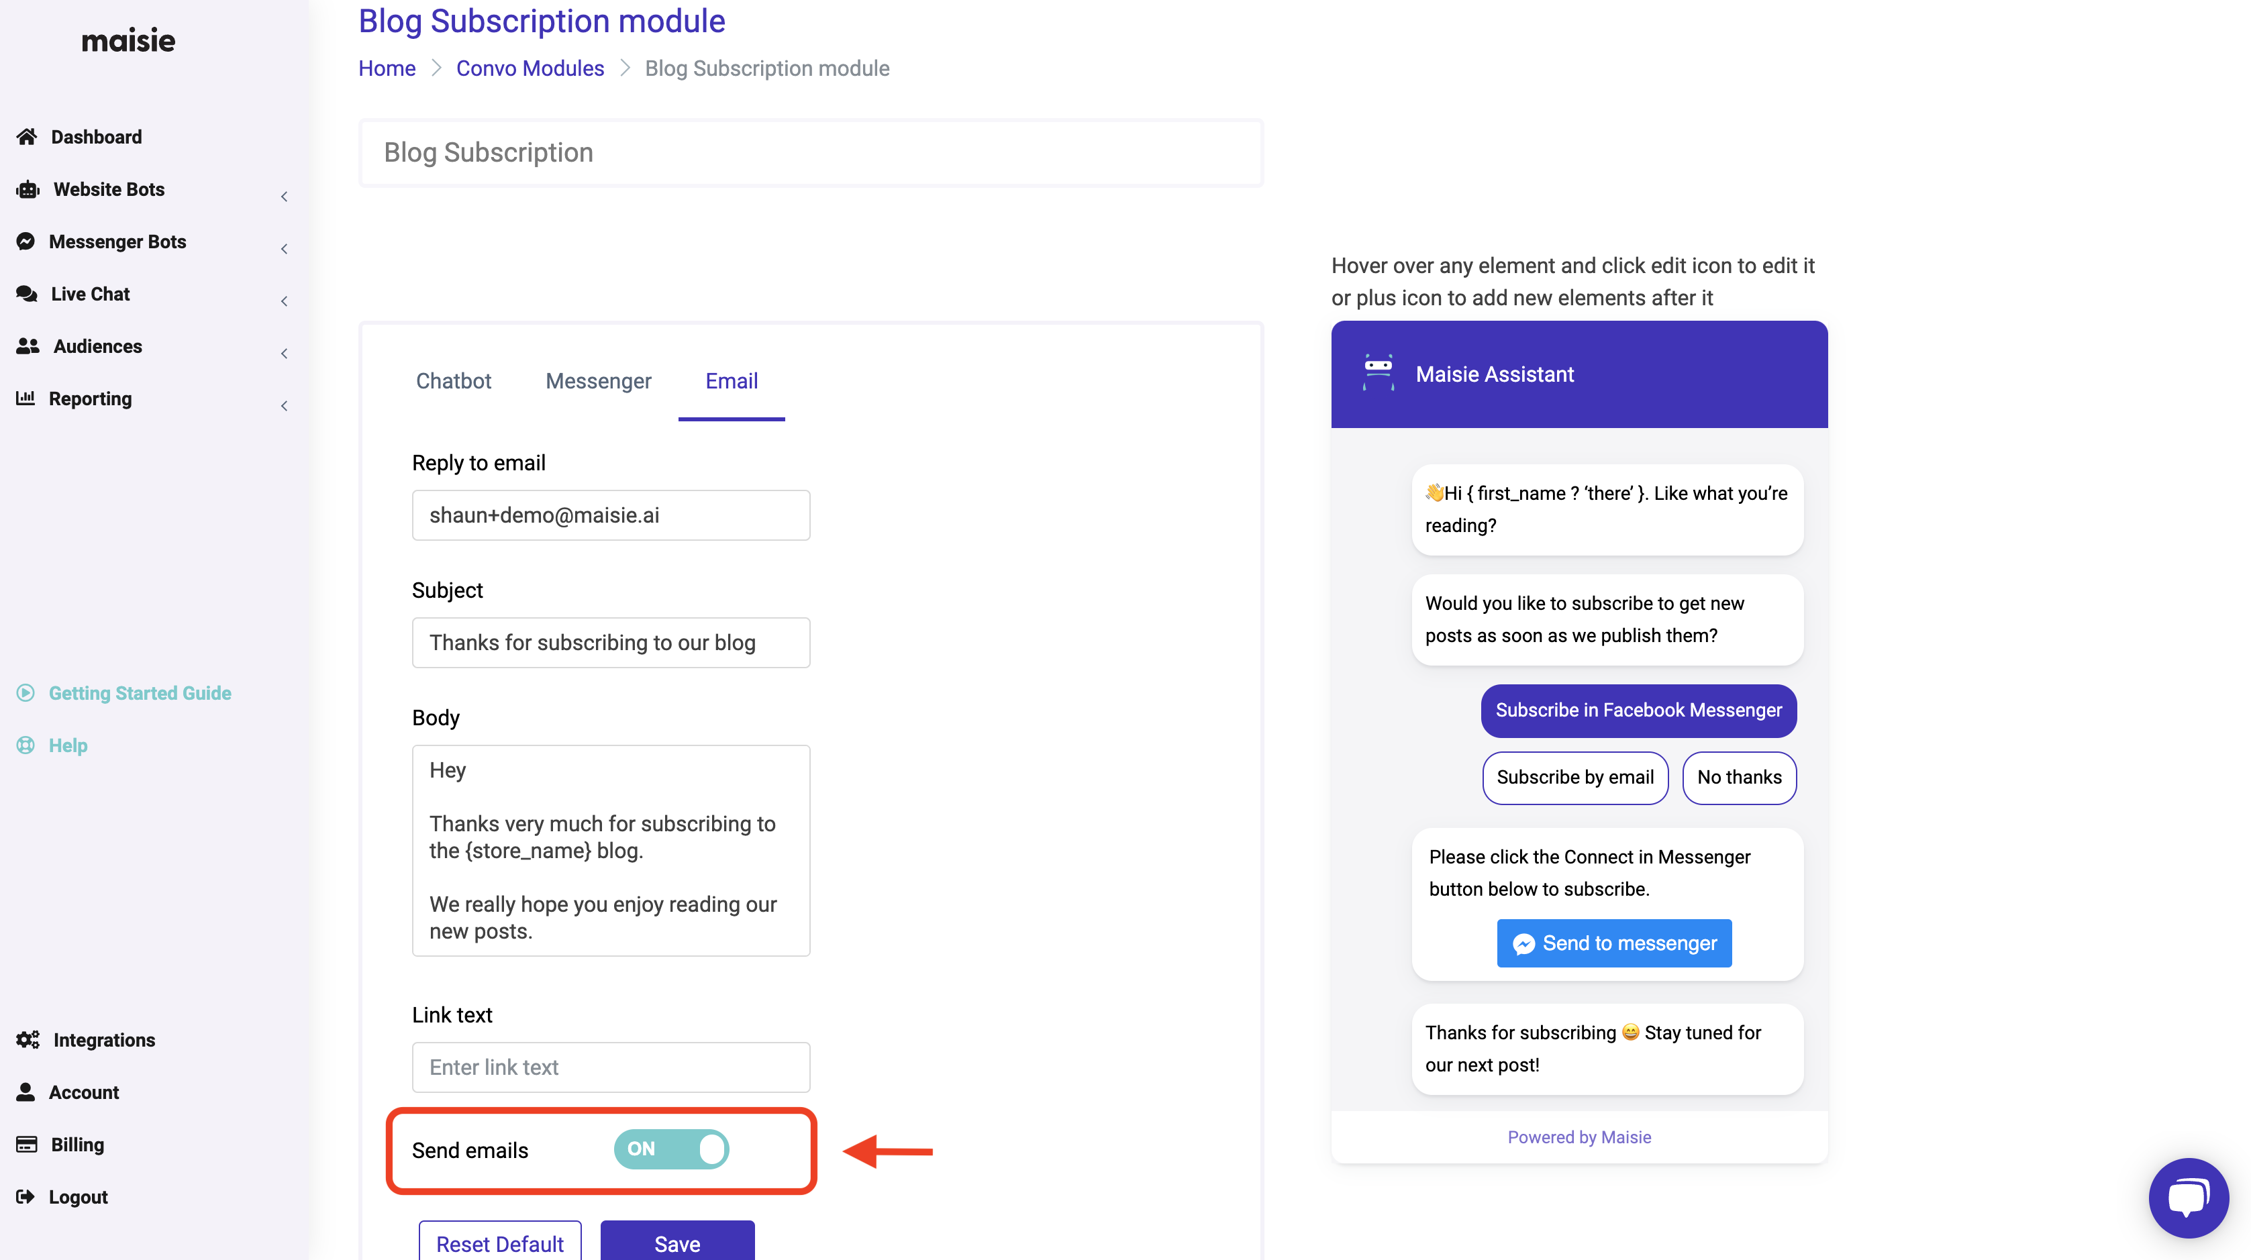
Task: Expand the Audiences submenu chevron
Action: [284, 354]
